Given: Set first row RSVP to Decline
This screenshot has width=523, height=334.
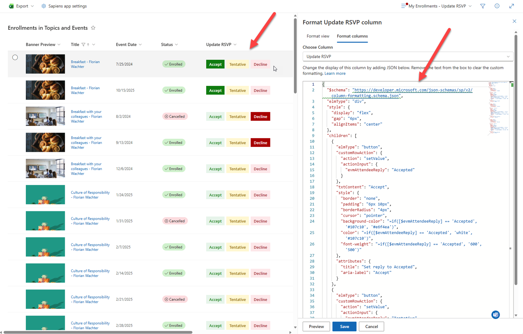Looking at the screenshot, I should pyautogui.click(x=260, y=64).
